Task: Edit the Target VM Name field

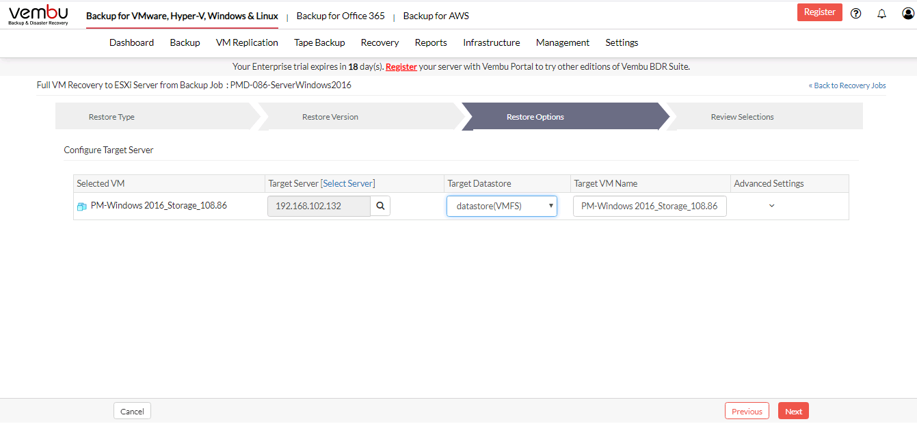Action: coord(650,206)
